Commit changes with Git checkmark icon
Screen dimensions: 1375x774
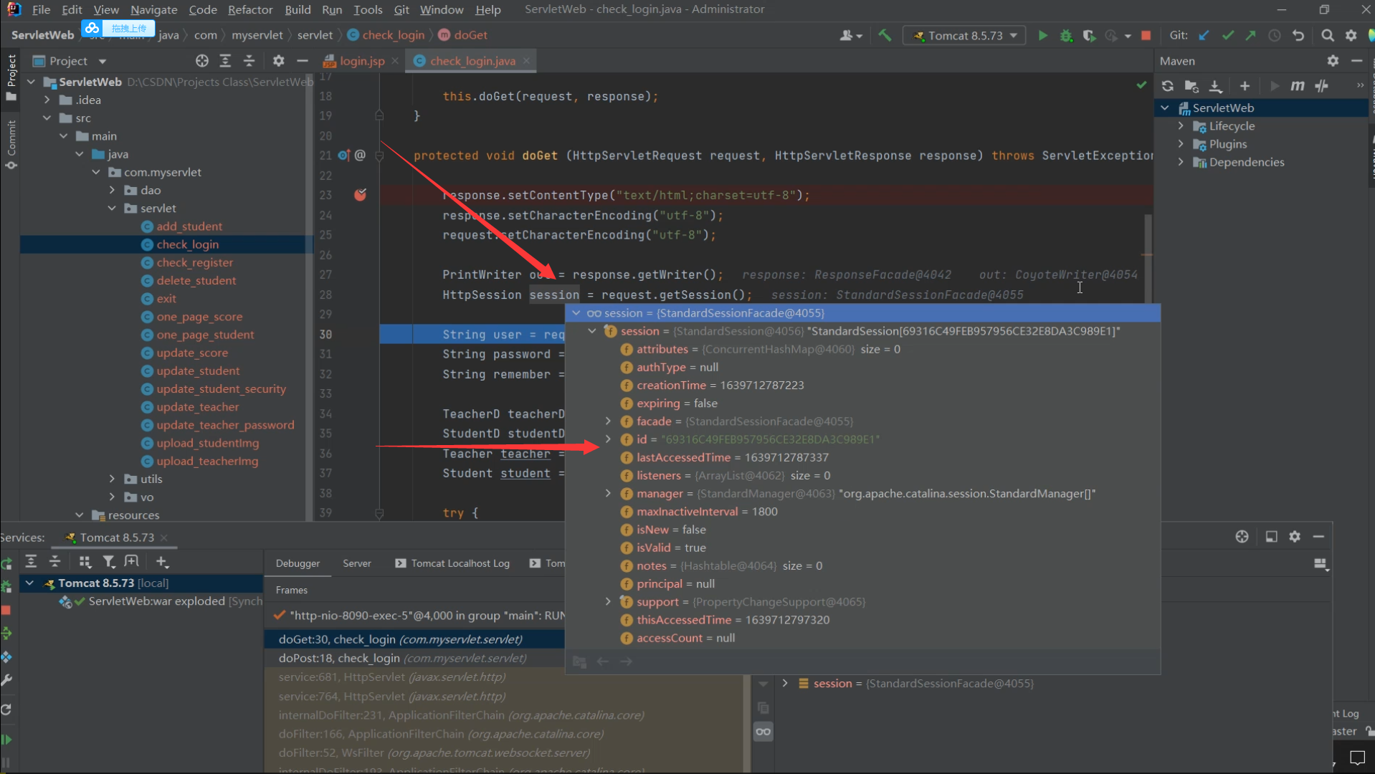pyautogui.click(x=1227, y=35)
